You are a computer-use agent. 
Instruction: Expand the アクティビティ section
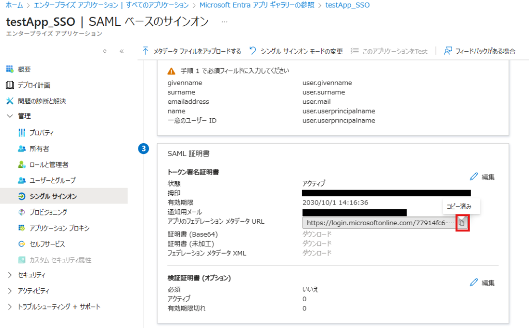coord(10,291)
